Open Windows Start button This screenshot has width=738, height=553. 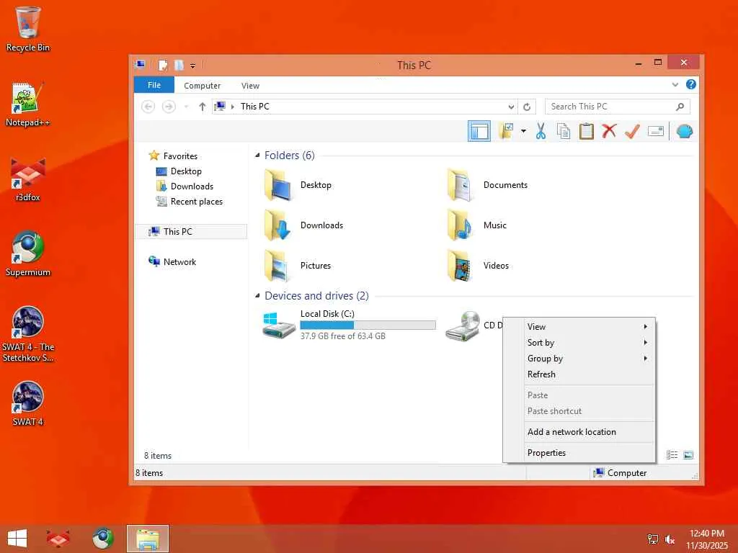tap(17, 539)
